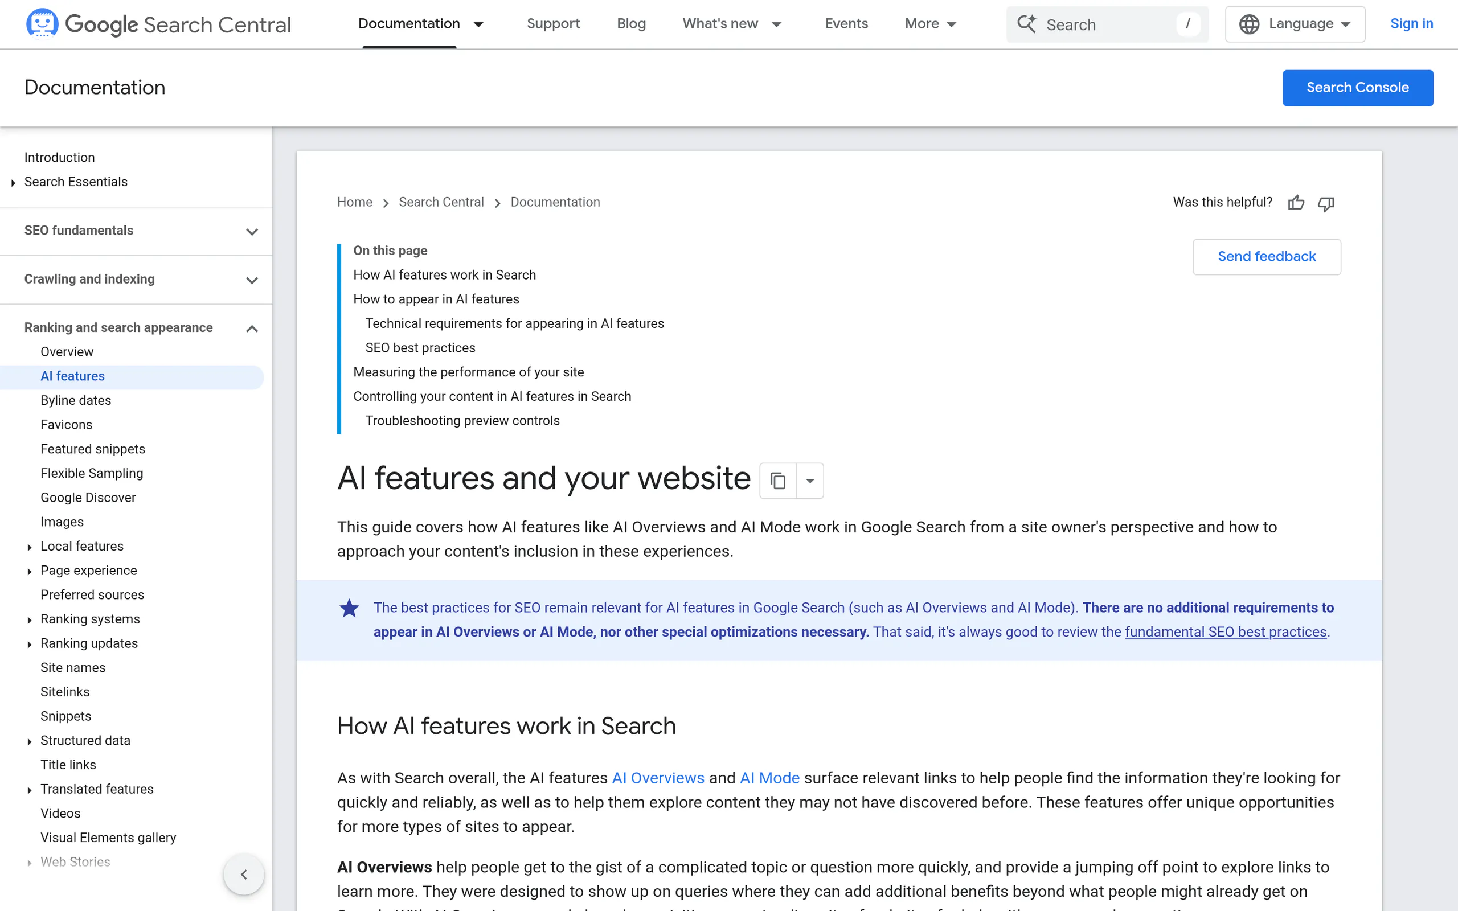Open Google Discover in the sidebar
Viewport: 1458px width, 911px height.
tap(88, 498)
